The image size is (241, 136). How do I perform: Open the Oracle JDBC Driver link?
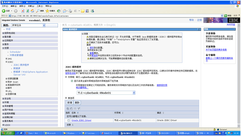82,120
